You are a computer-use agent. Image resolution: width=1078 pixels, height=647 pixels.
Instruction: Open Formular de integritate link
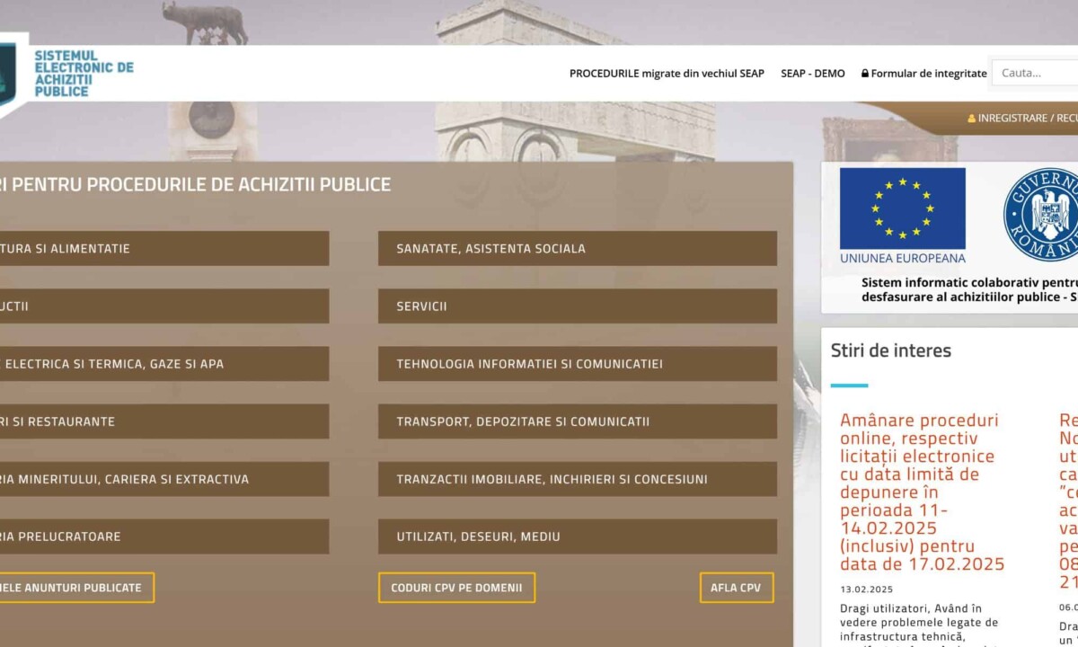[x=928, y=74]
